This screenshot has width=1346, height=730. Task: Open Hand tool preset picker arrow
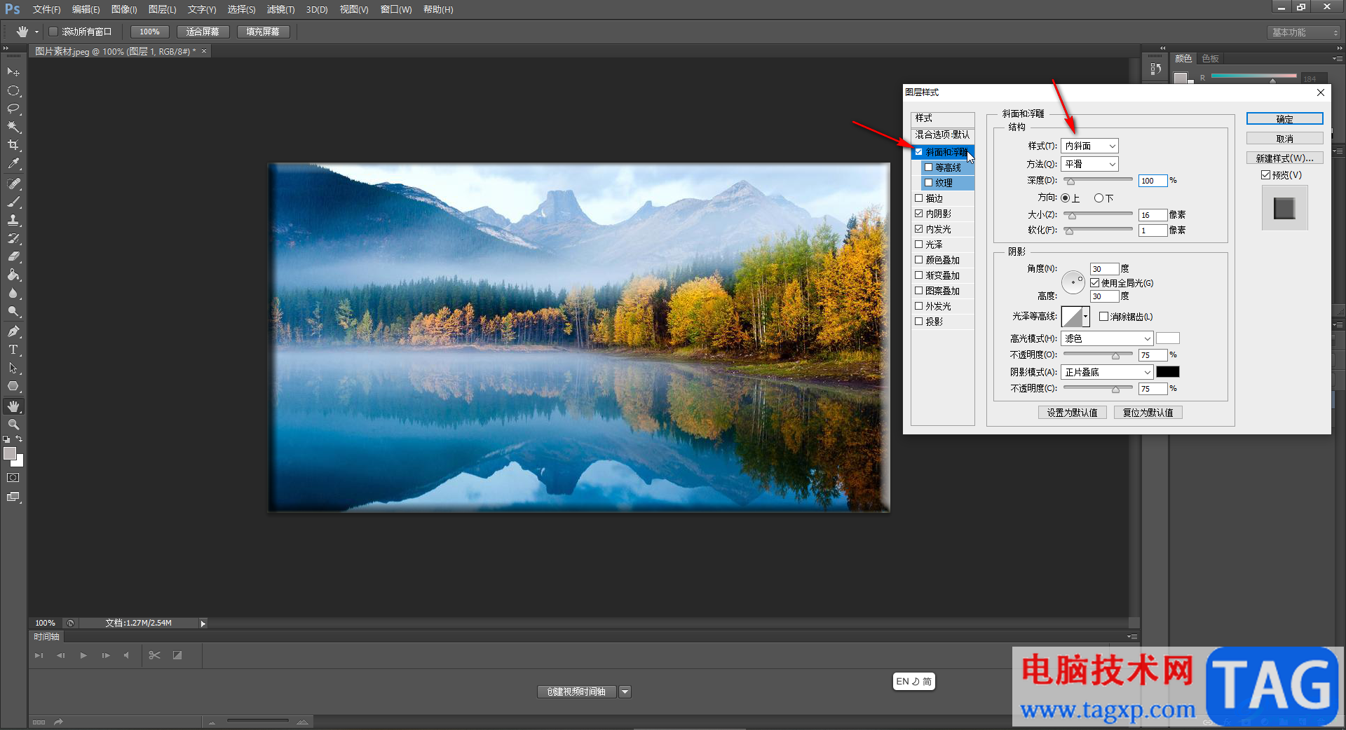[36, 32]
